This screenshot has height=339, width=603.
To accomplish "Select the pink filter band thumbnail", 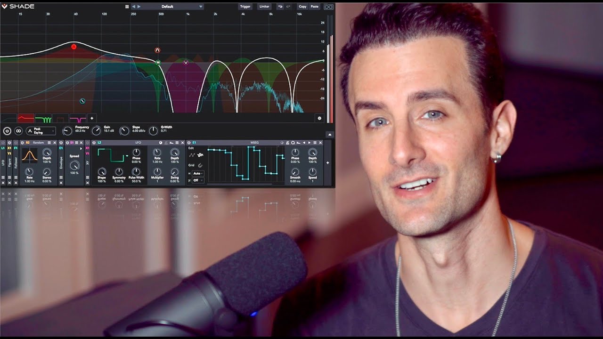I will coord(78,118).
